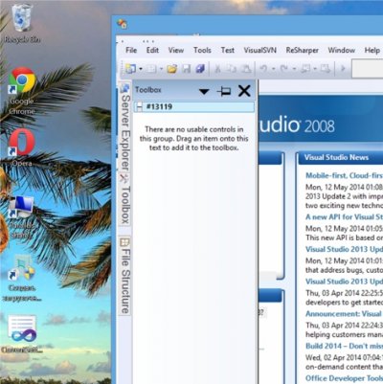383x384 pixels.
Task: Open the Edit menu
Action: (x=152, y=50)
